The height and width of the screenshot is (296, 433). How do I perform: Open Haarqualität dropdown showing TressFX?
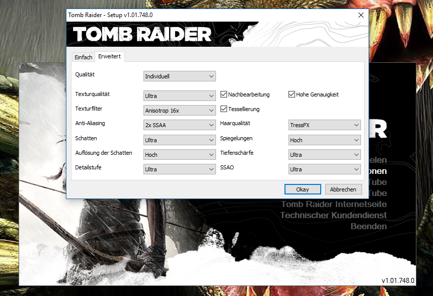tap(324, 125)
